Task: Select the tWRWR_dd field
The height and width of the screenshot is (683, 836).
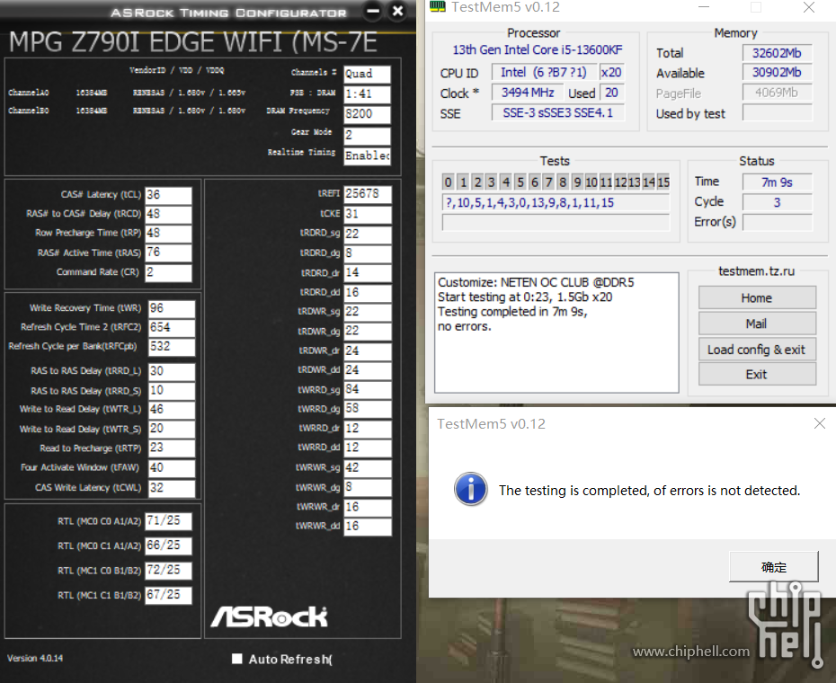Action: [x=368, y=527]
